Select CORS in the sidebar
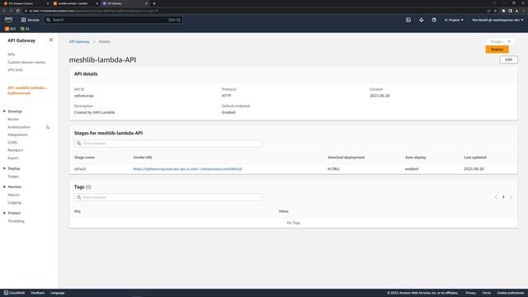Viewport: 528px width, 297px height. coord(12,143)
